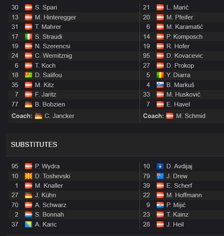Select player D. Kovacevic
Viewport: 224px width, 236px height.
(184, 56)
